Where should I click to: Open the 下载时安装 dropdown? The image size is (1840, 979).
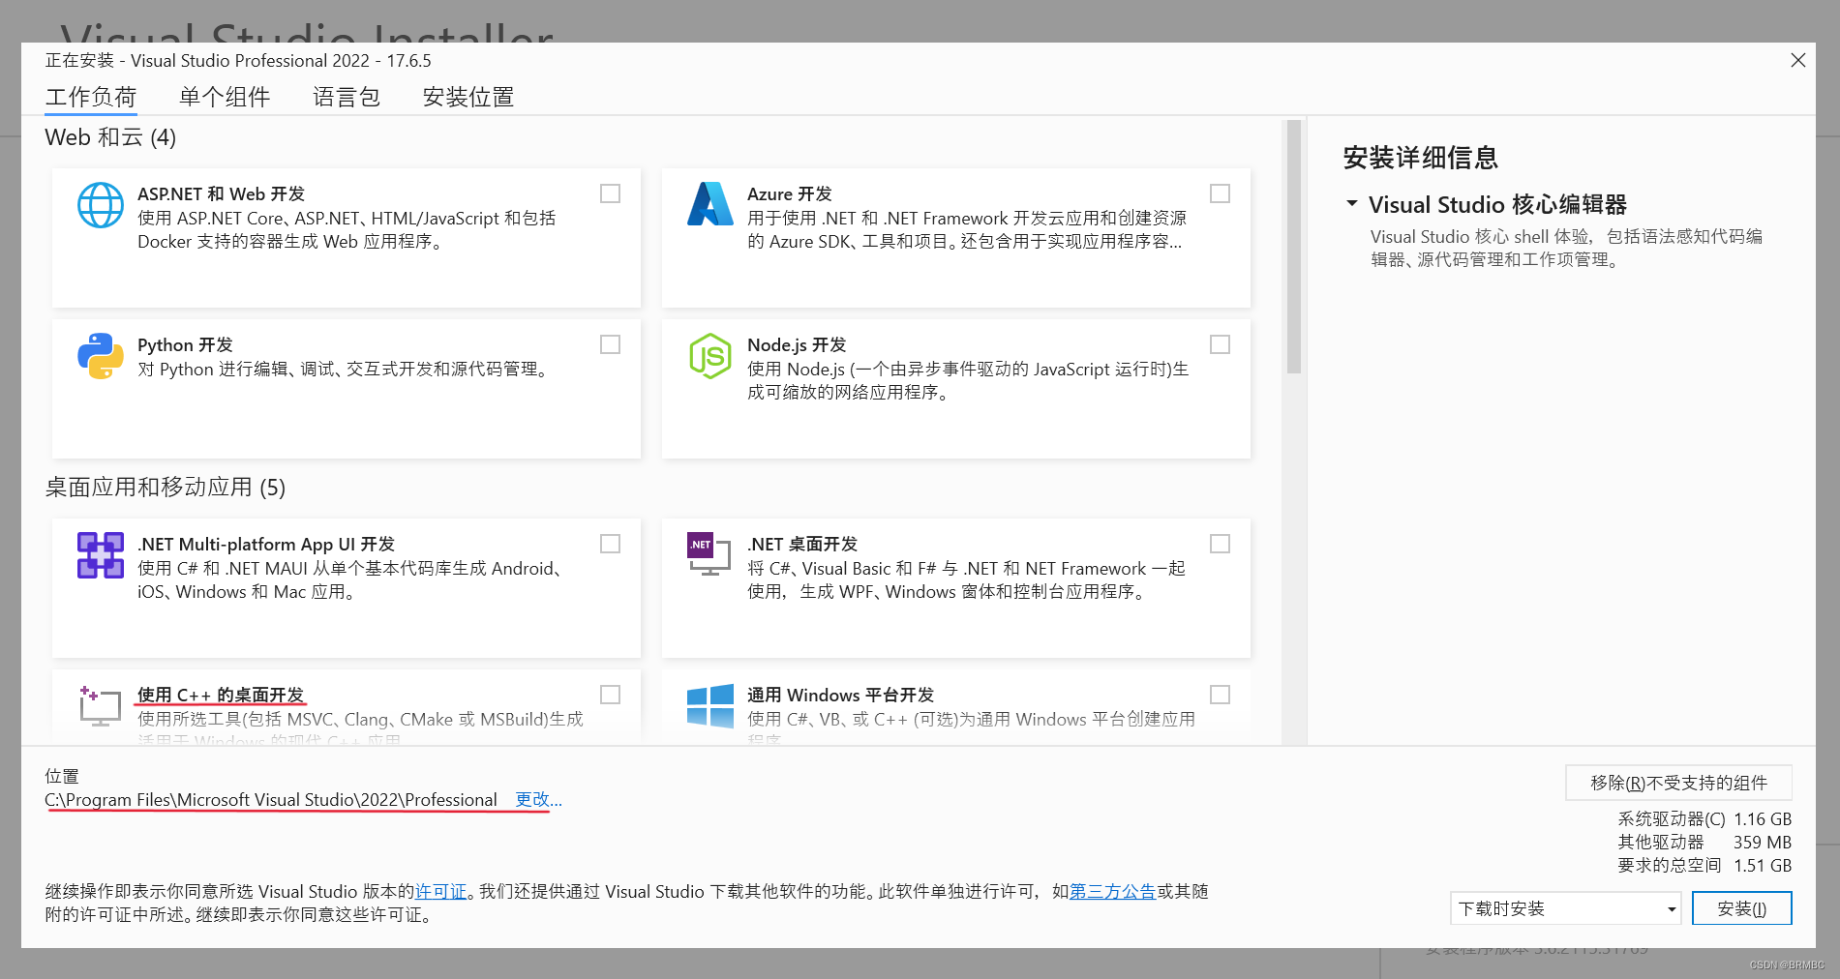click(1566, 908)
